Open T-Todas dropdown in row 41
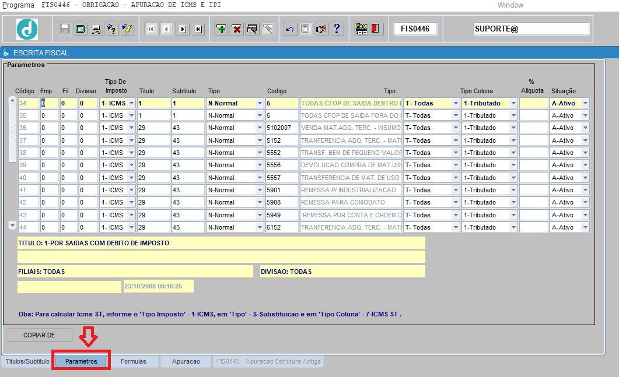The width and height of the screenshot is (619, 377). tap(456, 190)
